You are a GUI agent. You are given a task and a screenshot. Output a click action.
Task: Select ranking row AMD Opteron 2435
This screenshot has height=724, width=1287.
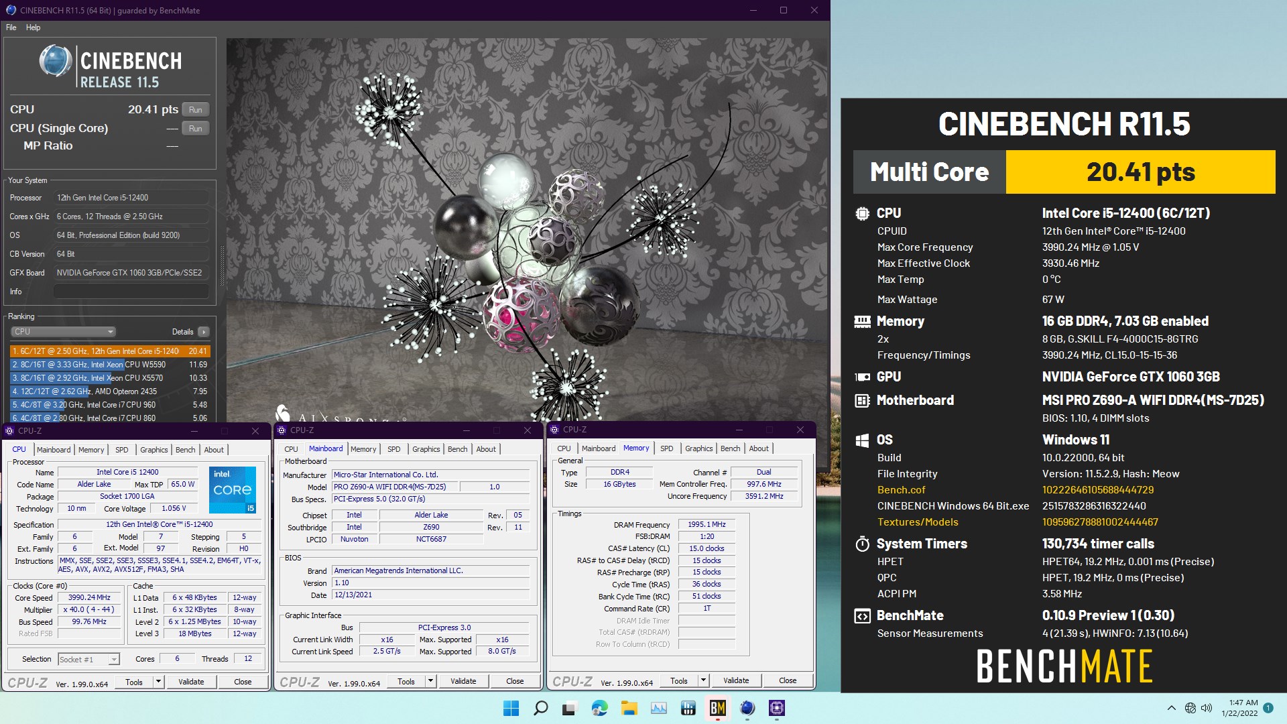(110, 391)
